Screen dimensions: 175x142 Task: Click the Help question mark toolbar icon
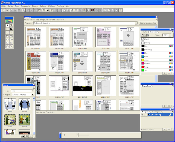(121, 10)
